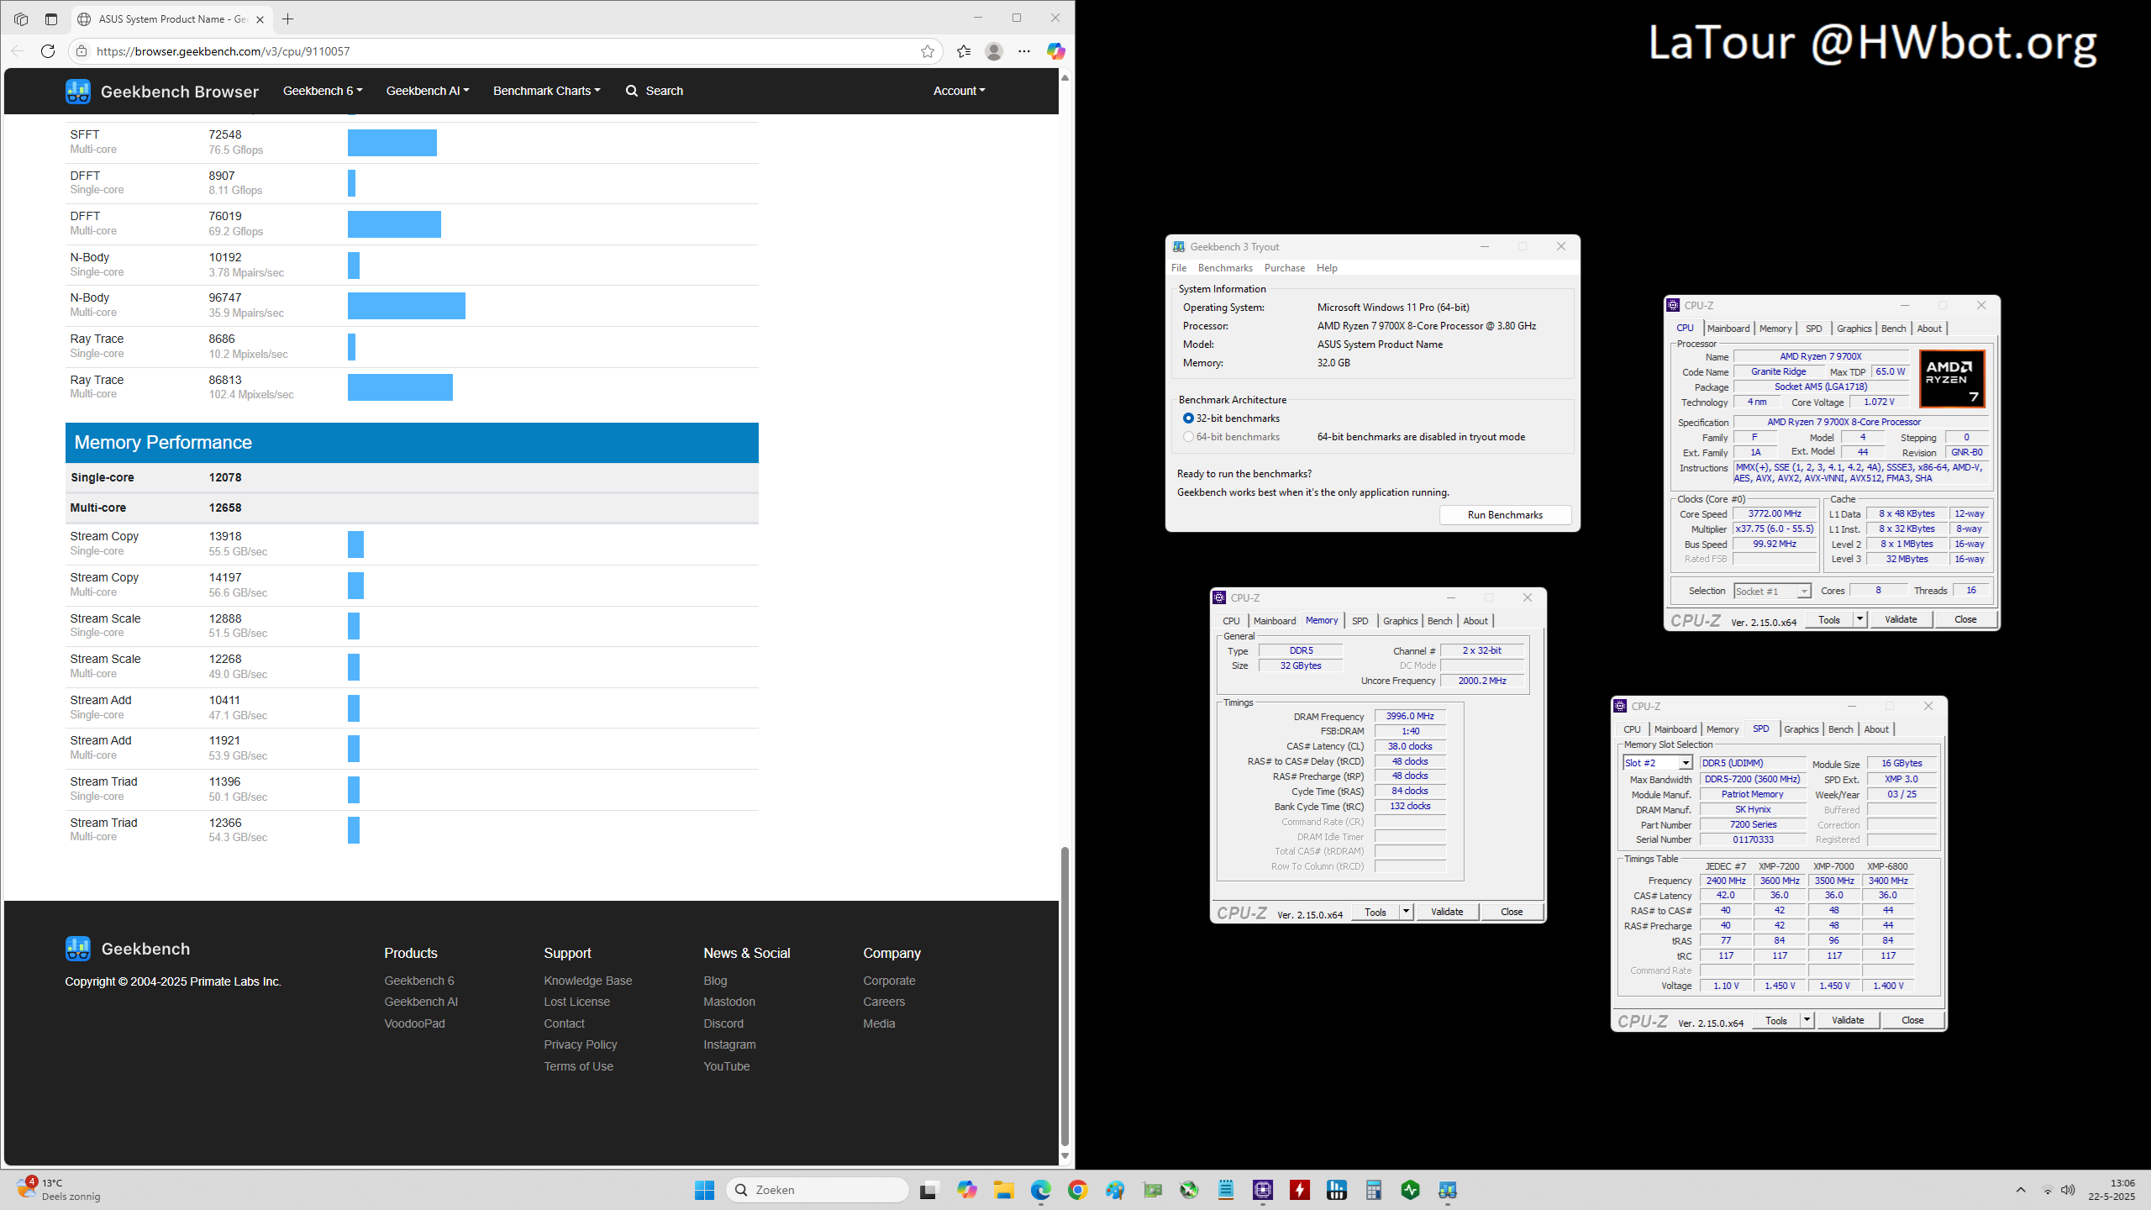Image resolution: width=2151 pixels, height=1210 pixels.
Task: Open Task View on the taskbar
Action: click(x=928, y=1190)
